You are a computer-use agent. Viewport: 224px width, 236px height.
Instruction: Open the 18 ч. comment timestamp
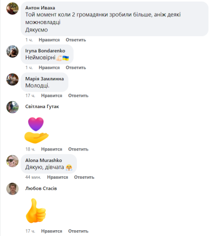tap(30, 149)
